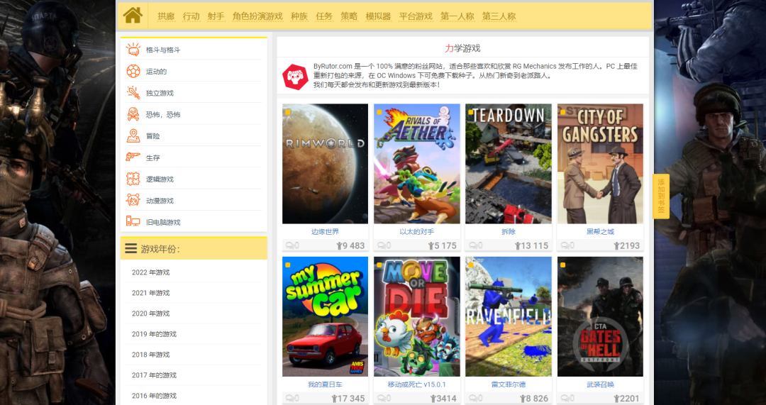Open the Teardown cover thumbnail
The width and height of the screenshot is (766, 405).
[509, 164]
